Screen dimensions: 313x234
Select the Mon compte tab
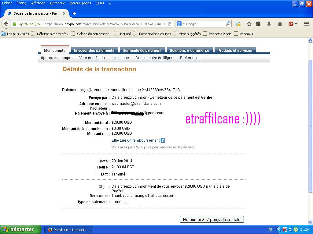(x=55, y=50)
